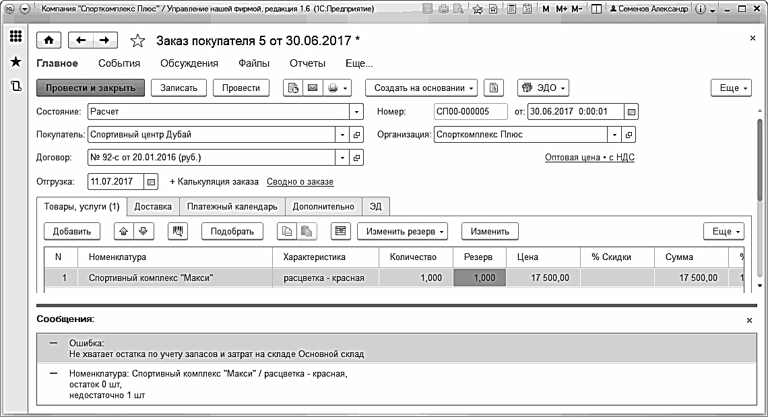Switch to the События section
Viewport: 768px width, 417px height.
click(119, 63)
